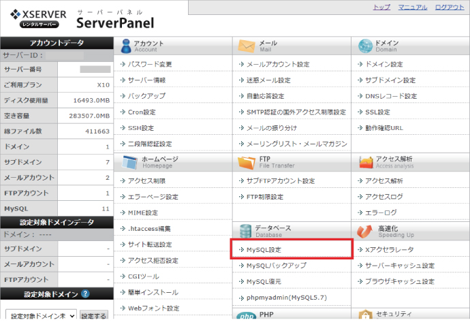Go to SSL設定 under Domain
This screenshot has width=470, height=333.
(377, 112)
